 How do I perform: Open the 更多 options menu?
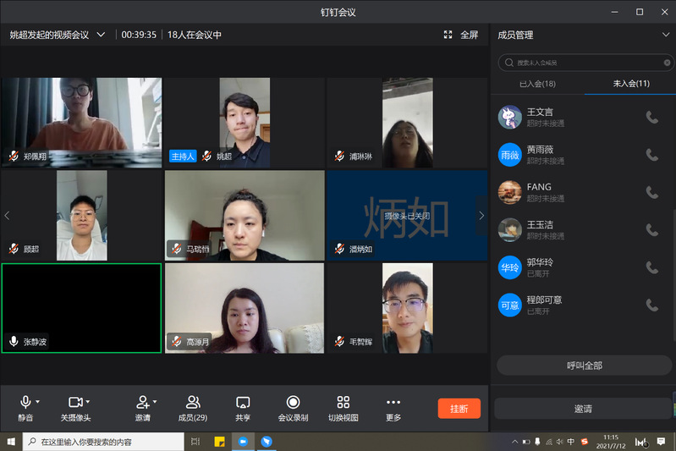pos(393,403)
